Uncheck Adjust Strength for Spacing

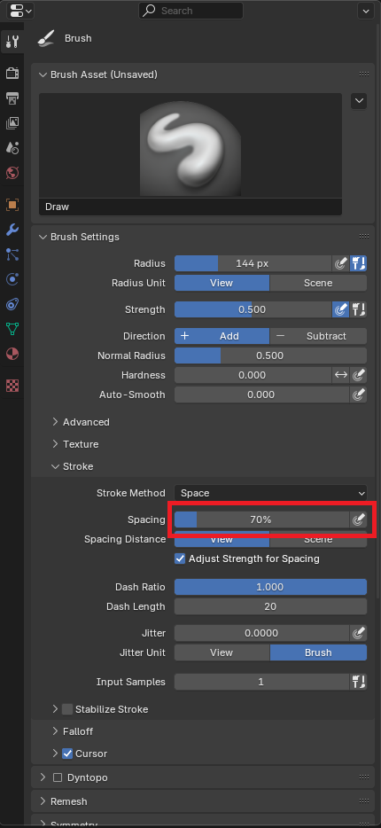[x=180, y=559]
